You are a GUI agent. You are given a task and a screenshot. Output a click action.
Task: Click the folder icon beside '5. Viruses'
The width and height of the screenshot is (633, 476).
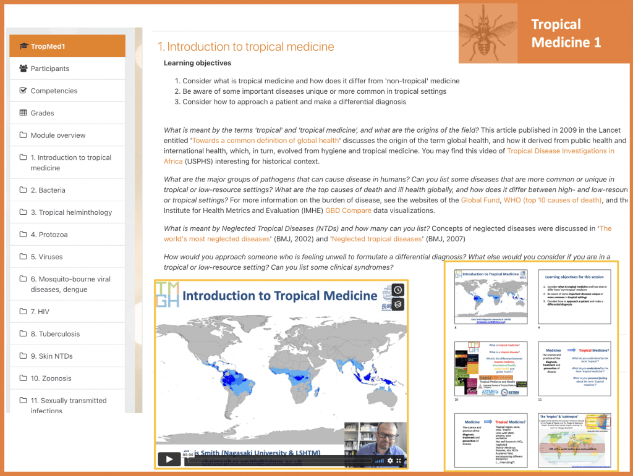coord(24,256)
